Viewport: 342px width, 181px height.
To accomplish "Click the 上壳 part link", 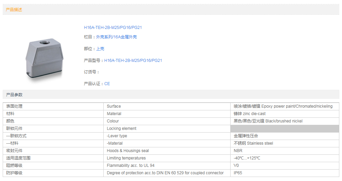I will point(100,49).
